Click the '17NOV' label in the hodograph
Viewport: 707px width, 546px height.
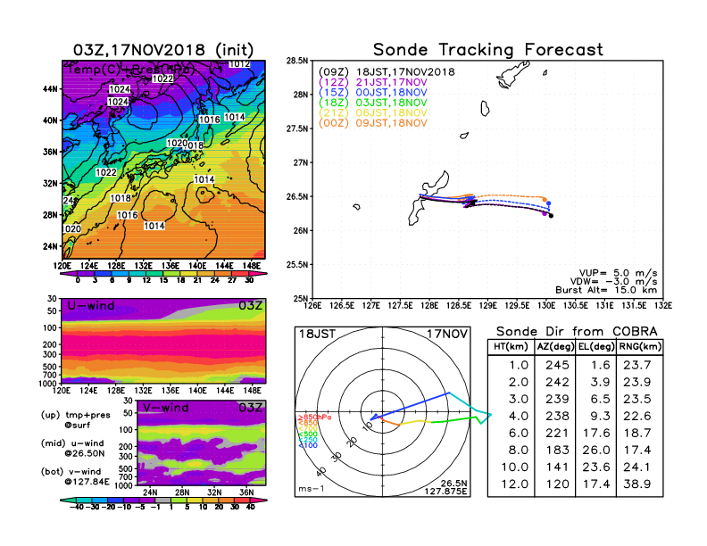[x=448, y=335]
